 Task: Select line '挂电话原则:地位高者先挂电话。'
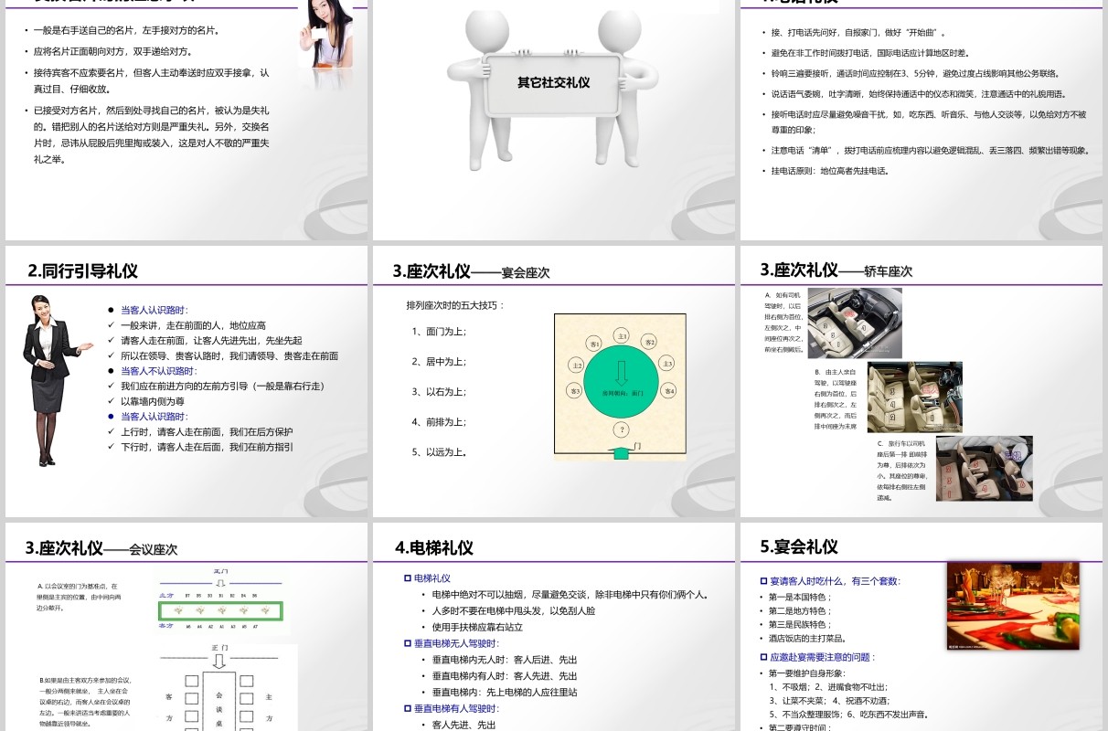[x=830, y=171]
